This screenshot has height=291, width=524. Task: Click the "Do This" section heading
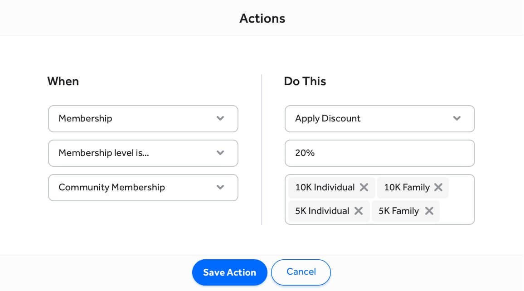[305, 81]
